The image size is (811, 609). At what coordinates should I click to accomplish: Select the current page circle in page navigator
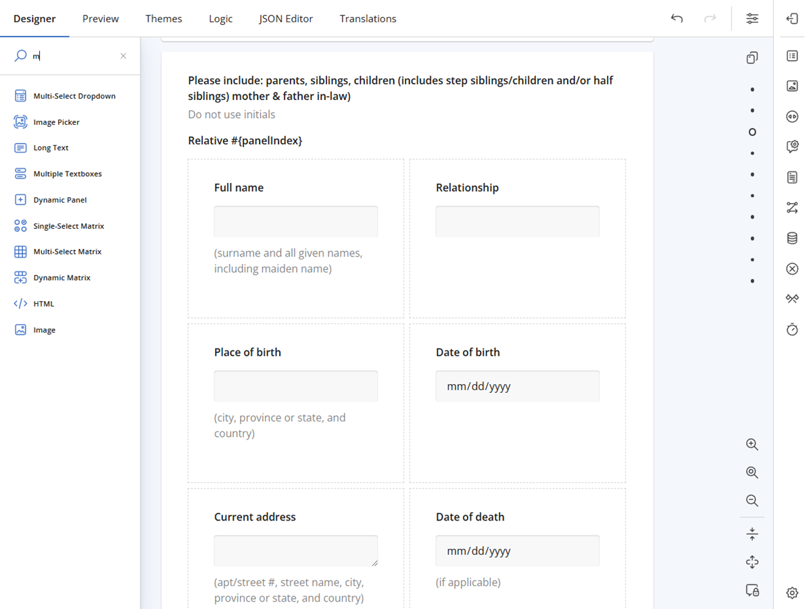[x=752, y=132]
